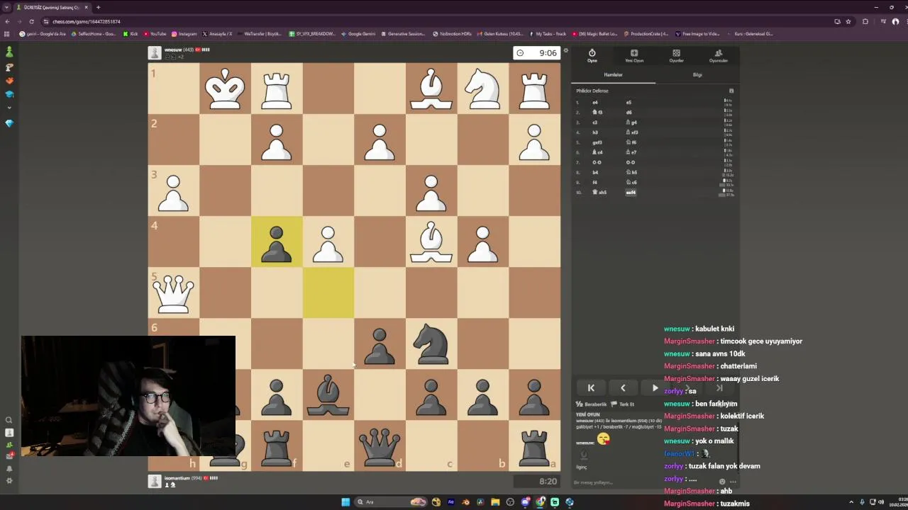Viewport: 908px width, 510px height.
Task: Click the black knight on the c6 square
Action: click(x=431, y=344)
